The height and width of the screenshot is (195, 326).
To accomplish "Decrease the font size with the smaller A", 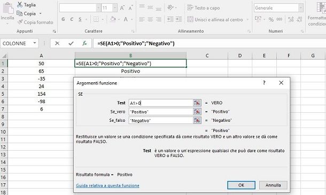I will click(x=130, y=8).
